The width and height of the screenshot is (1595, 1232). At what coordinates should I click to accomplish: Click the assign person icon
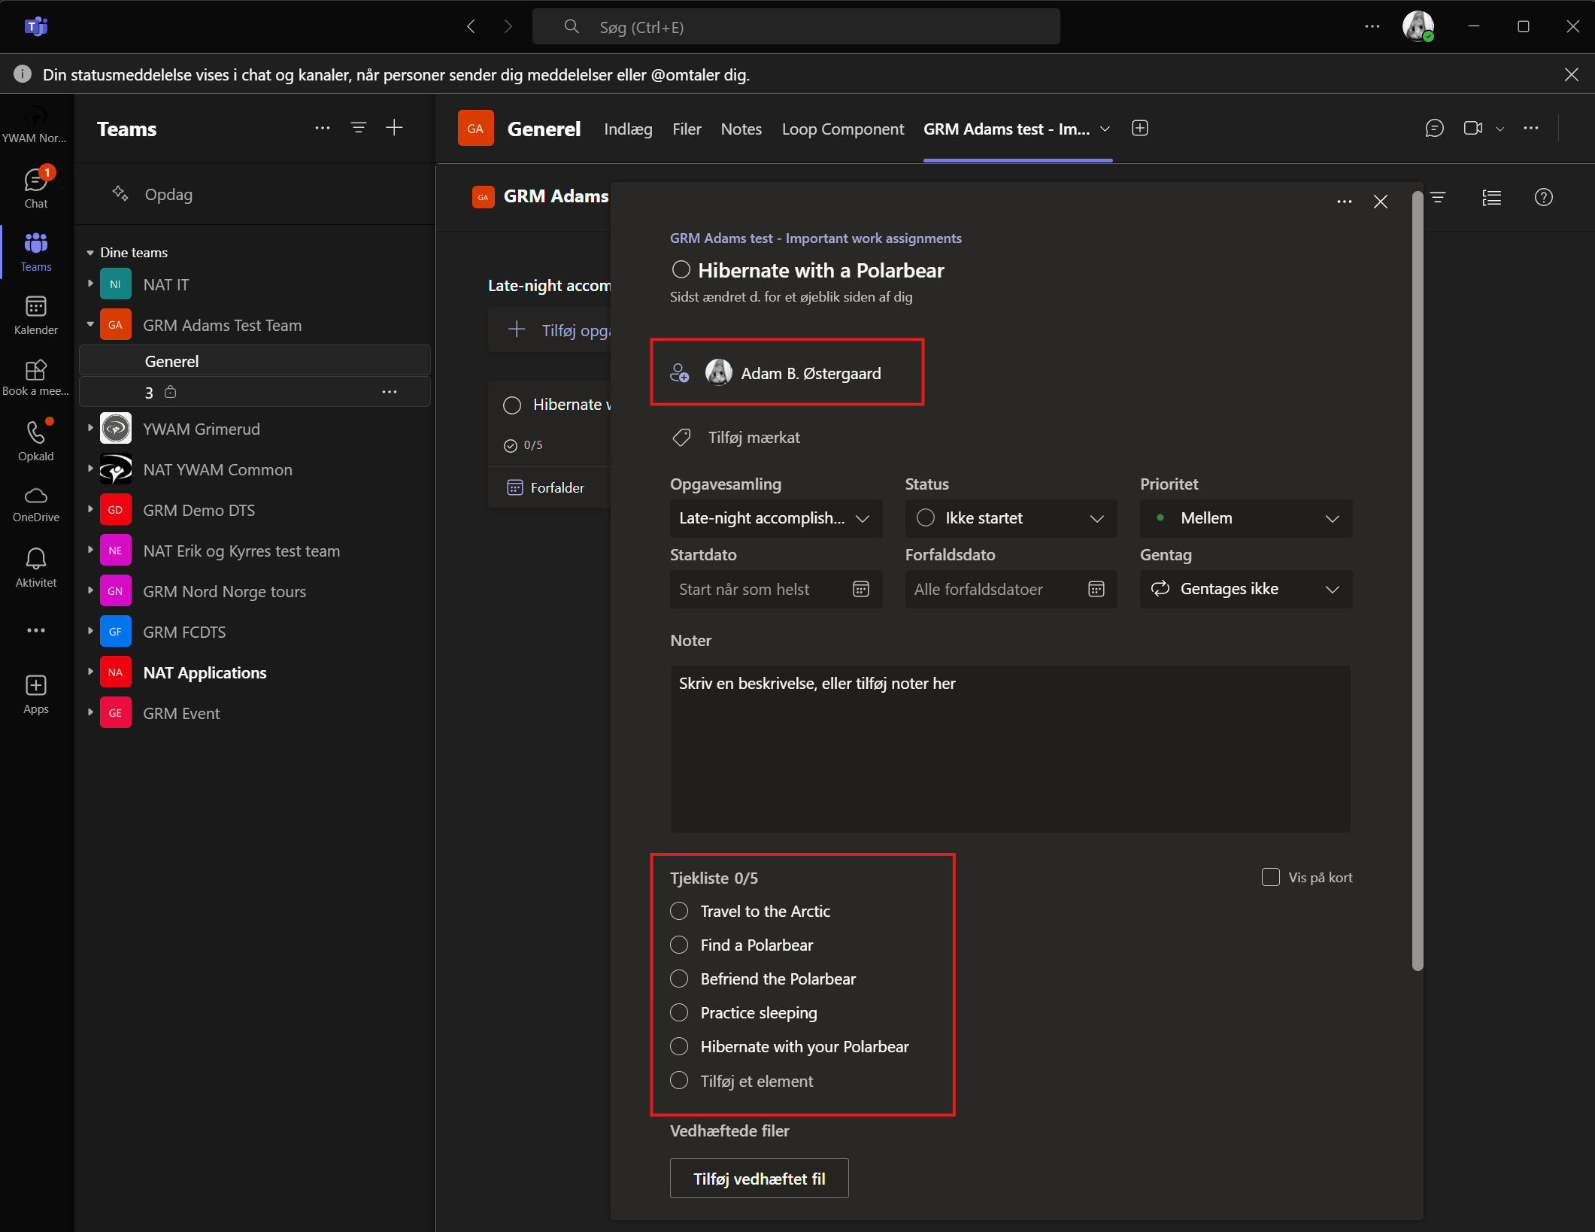point(679,373)
